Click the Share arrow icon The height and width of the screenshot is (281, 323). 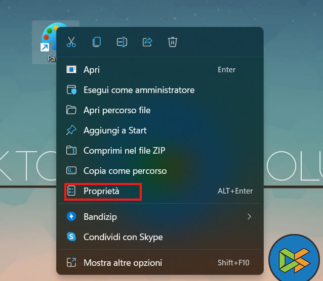[147, 42]
